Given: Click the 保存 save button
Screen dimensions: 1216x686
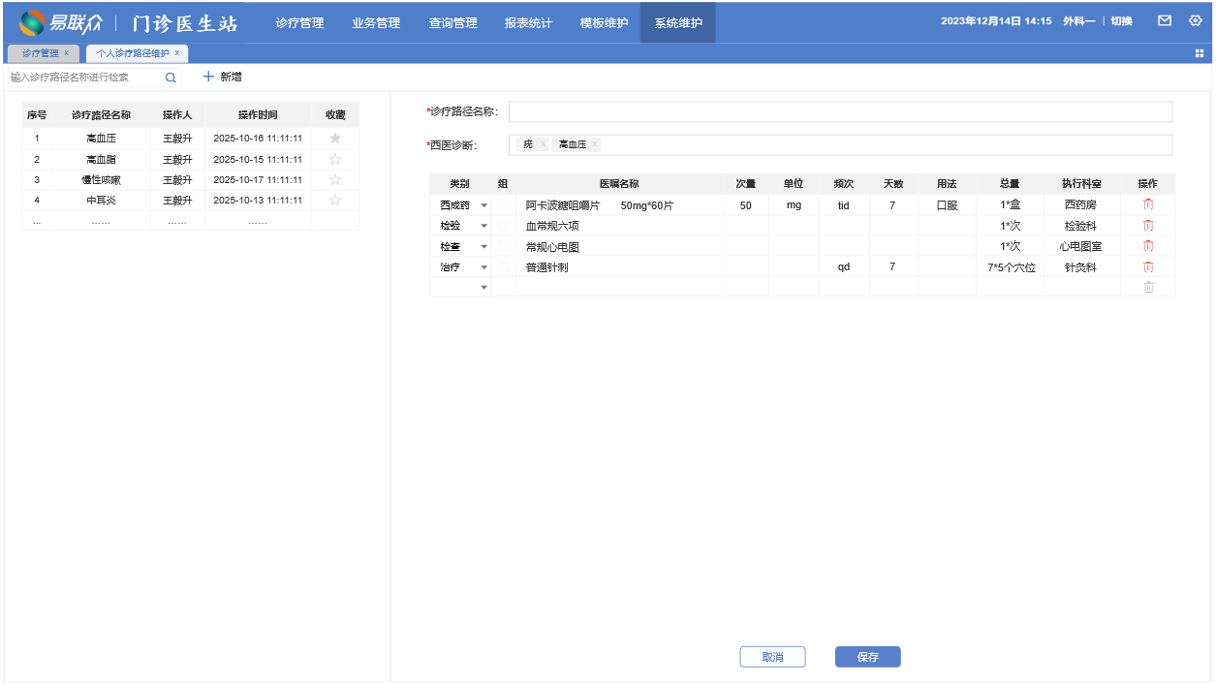Looking at the screenshot, I should [868, 657].
